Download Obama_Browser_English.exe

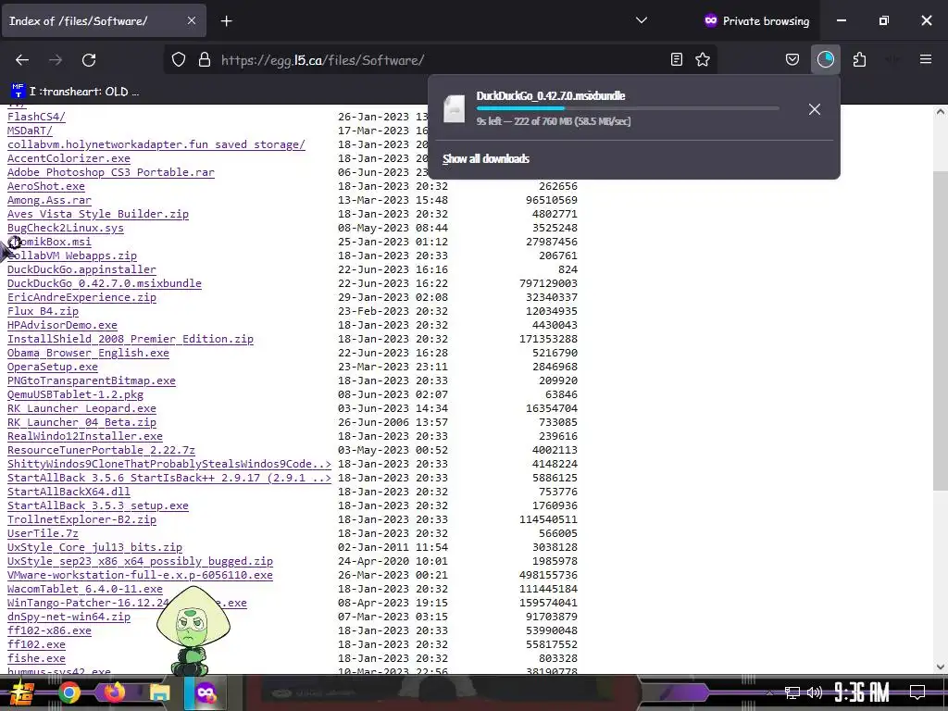coord(88,353)
